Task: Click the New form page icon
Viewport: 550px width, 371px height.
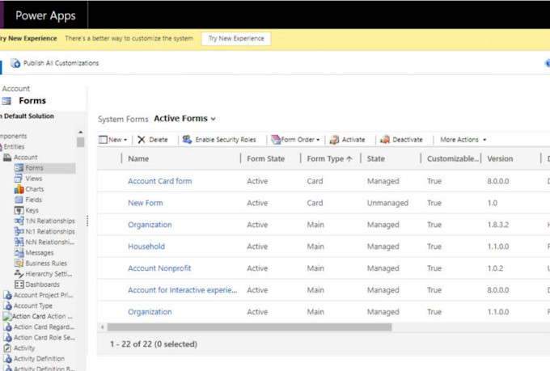Action: click(103, 140)
